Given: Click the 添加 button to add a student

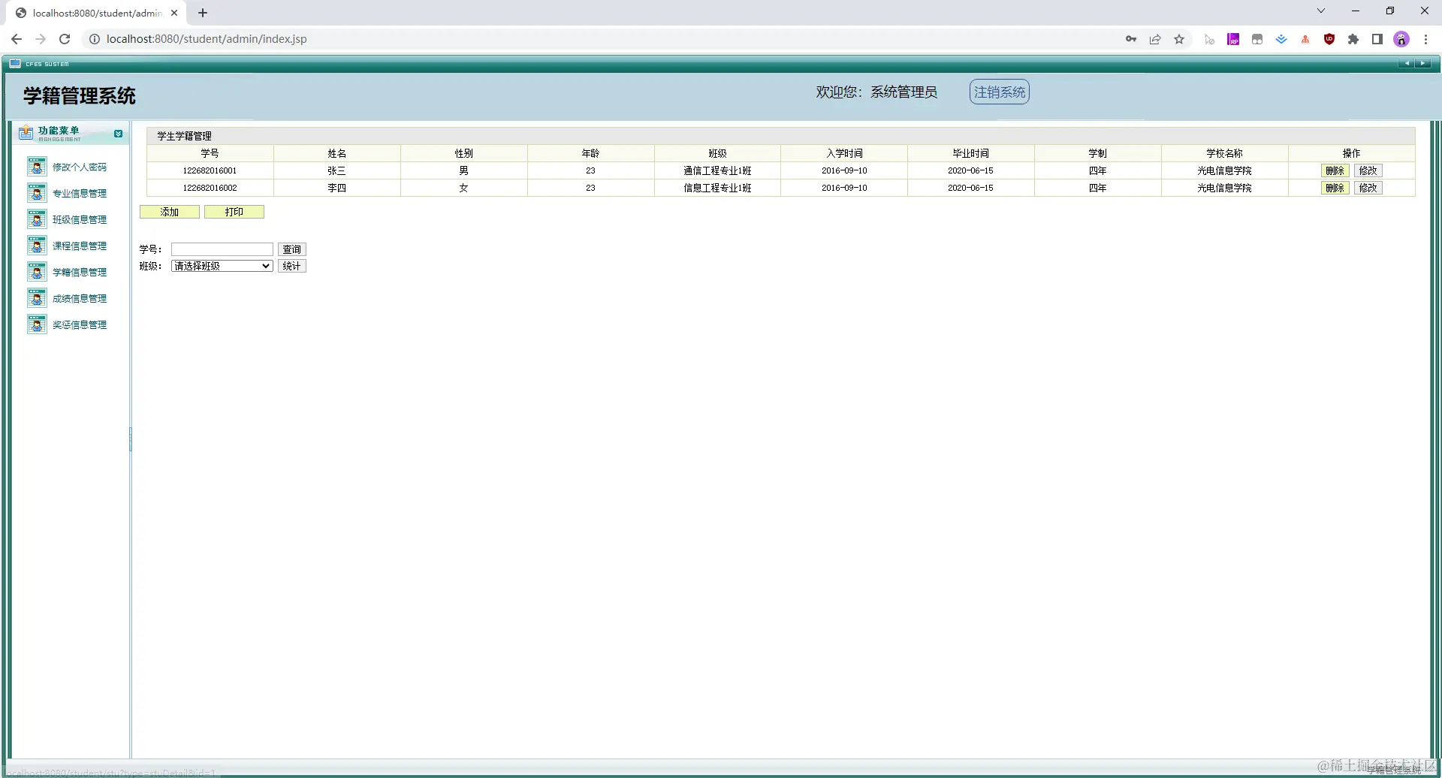Looking at the screenshot, I should click(x=169, y=211).
